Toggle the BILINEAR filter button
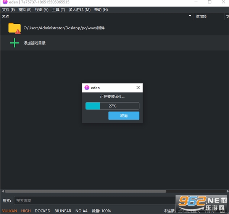The image size is (229, 214). [63, 211]
